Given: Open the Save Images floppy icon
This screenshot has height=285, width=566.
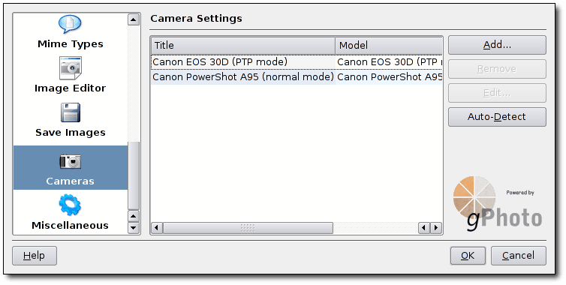Looking at the screenshot, I should 71,112.
